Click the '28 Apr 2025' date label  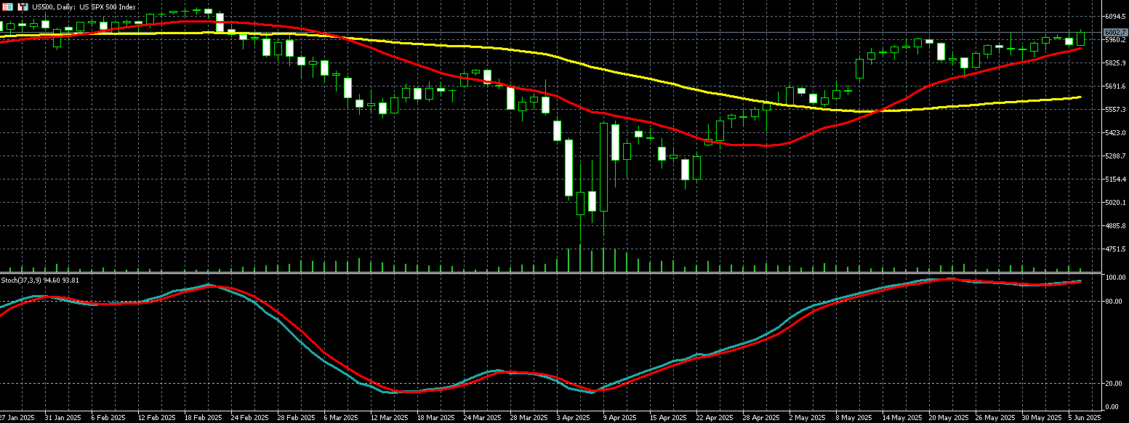click(x=760, y=418)
